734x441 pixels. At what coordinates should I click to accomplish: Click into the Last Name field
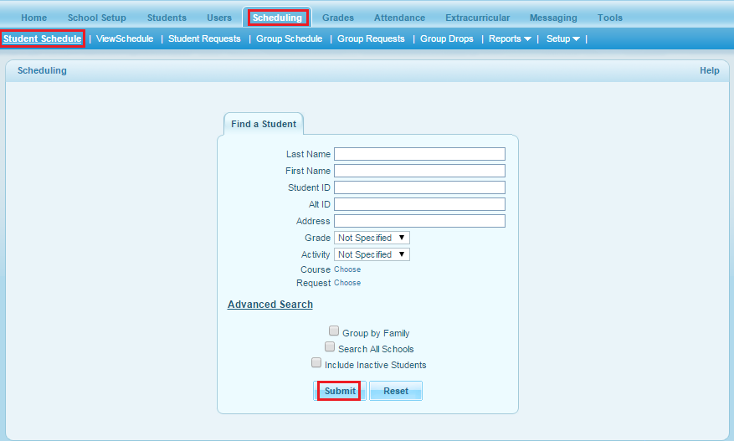(x=419, y=154)
